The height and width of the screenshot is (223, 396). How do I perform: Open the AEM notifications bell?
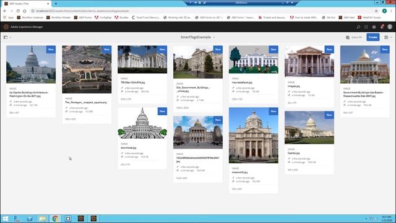point(382,27)
